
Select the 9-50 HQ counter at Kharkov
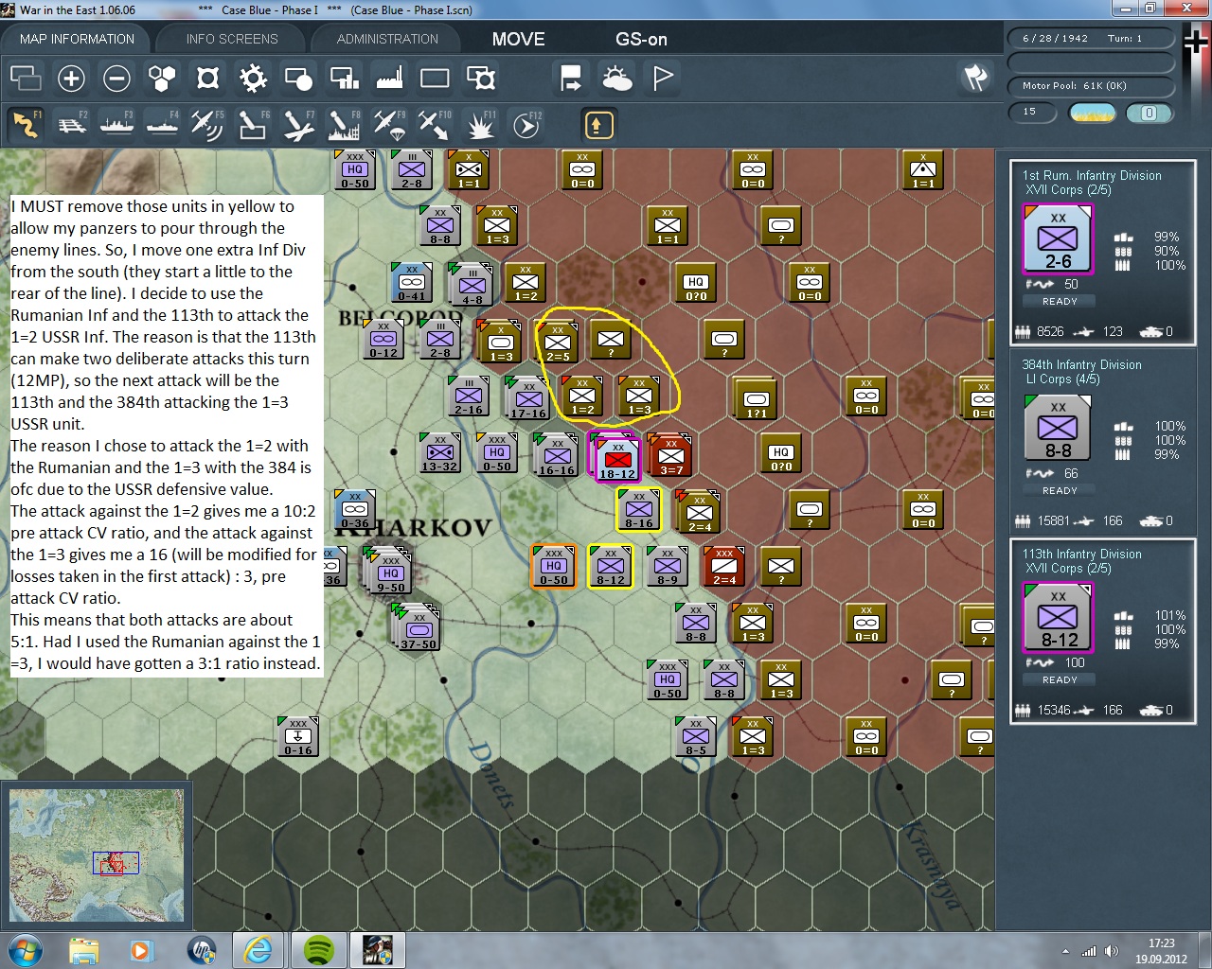[x=389, y=572]
